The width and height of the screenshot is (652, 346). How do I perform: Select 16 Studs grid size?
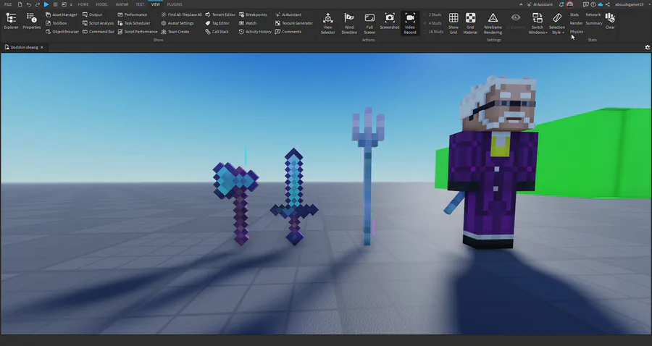click(433, 32)
